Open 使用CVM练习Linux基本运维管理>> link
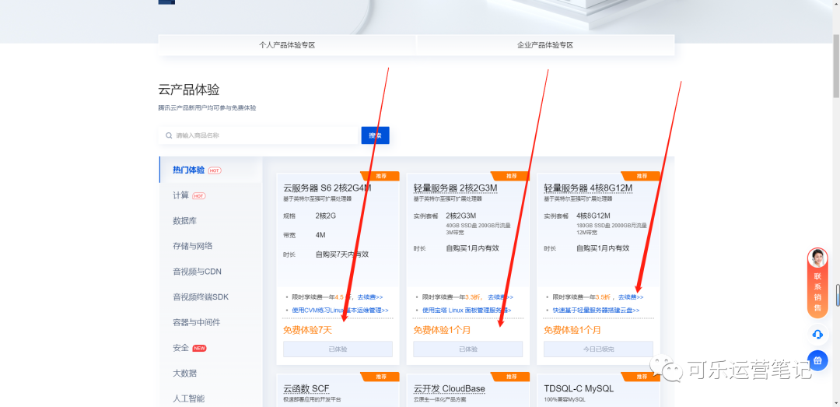Image resolution: width=840 pixels, height=407 pixels. click(x=340, y=311)
